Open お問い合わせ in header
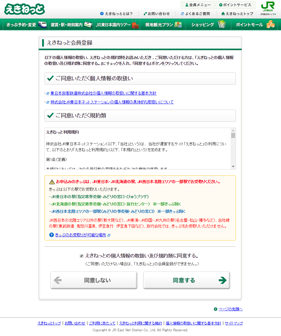 [x=159, y=14]
